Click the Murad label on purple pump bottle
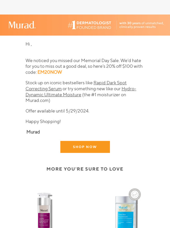Screen dimensions: 170x228 point(44,210)
